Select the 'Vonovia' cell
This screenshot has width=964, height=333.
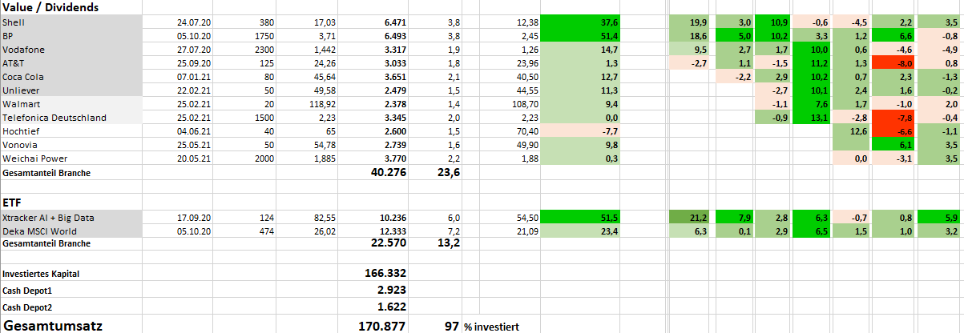pos(71,145)
